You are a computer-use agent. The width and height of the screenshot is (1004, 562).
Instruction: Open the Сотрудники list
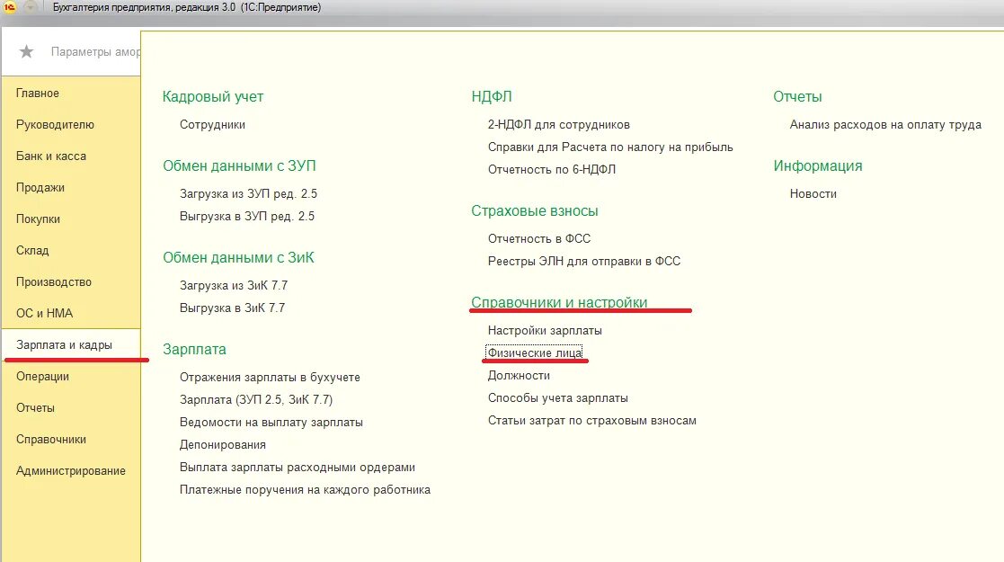click(x=213, y=124)
